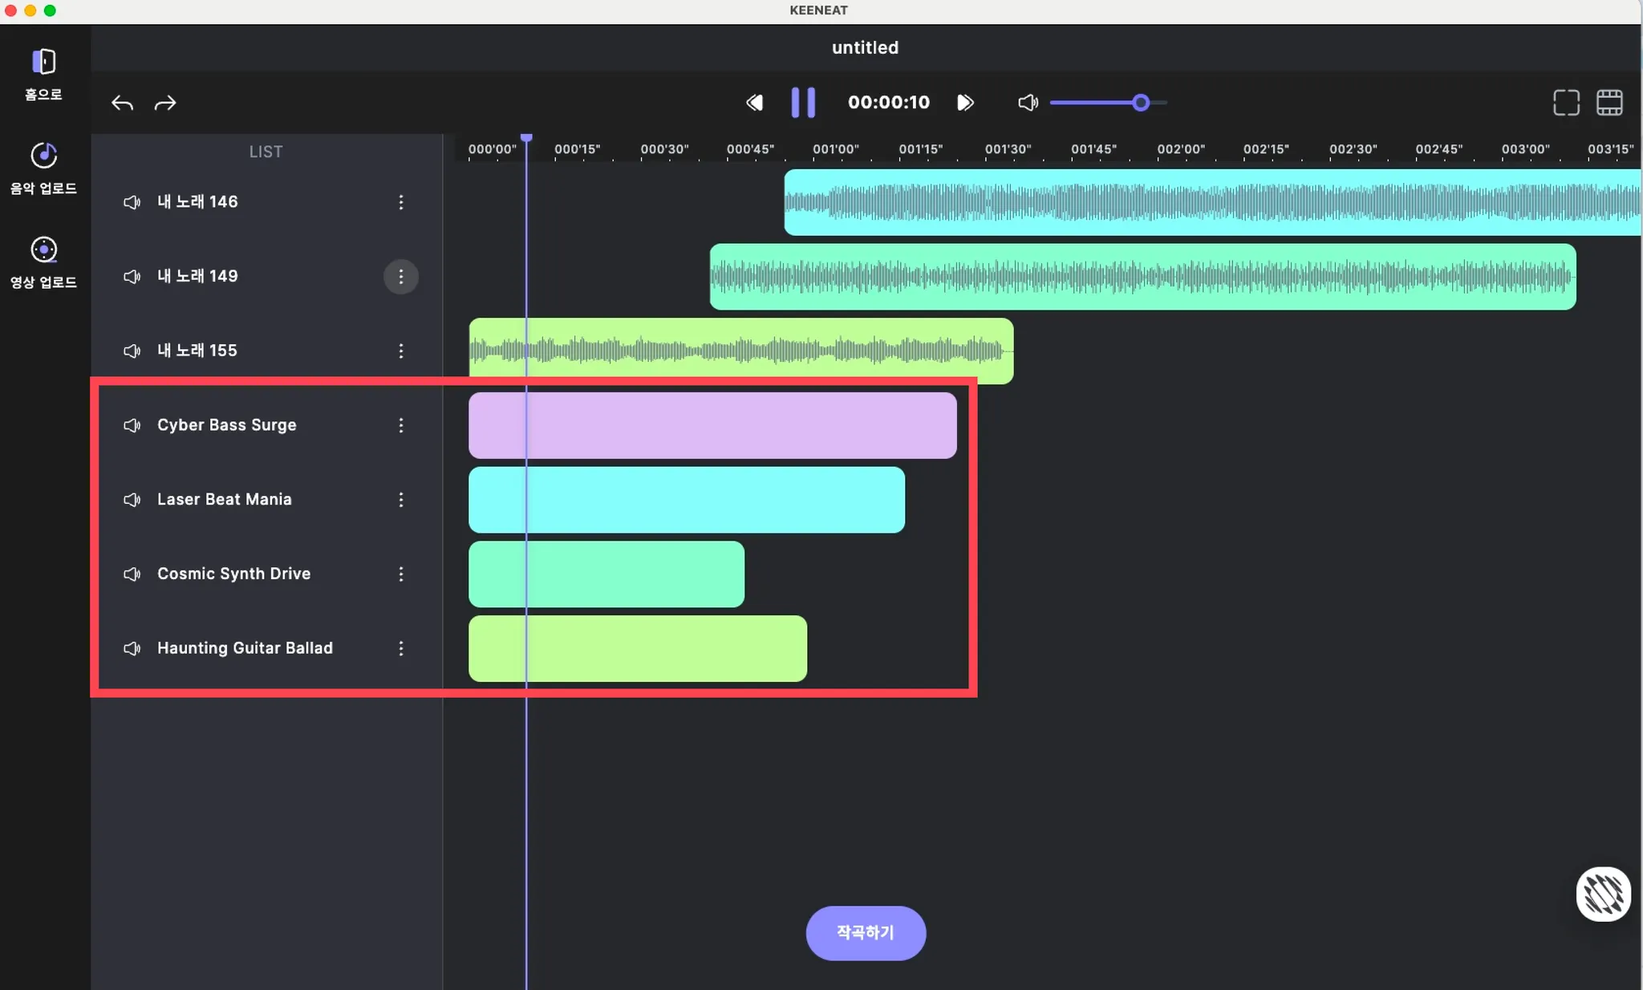The image size is (1643, 990).
Task: Click the 작곡하기 compose button
Action: tap(866, 933)
